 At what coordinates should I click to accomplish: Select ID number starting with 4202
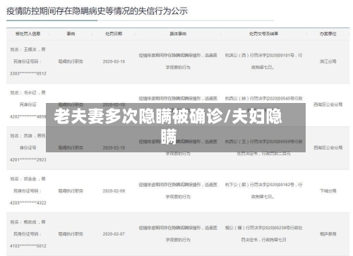click(28, 116)
